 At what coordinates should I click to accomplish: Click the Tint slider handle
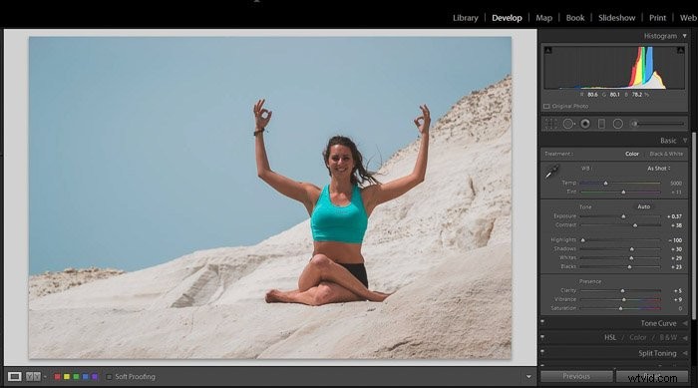pos(623,192)
